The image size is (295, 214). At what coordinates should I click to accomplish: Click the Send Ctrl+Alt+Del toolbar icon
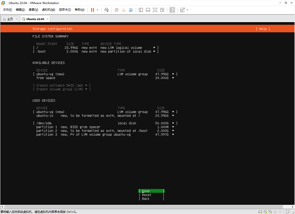click(106, 10)
